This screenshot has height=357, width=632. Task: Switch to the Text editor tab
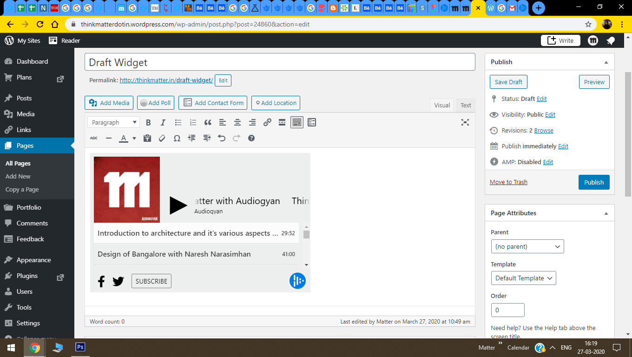(466, 106)
